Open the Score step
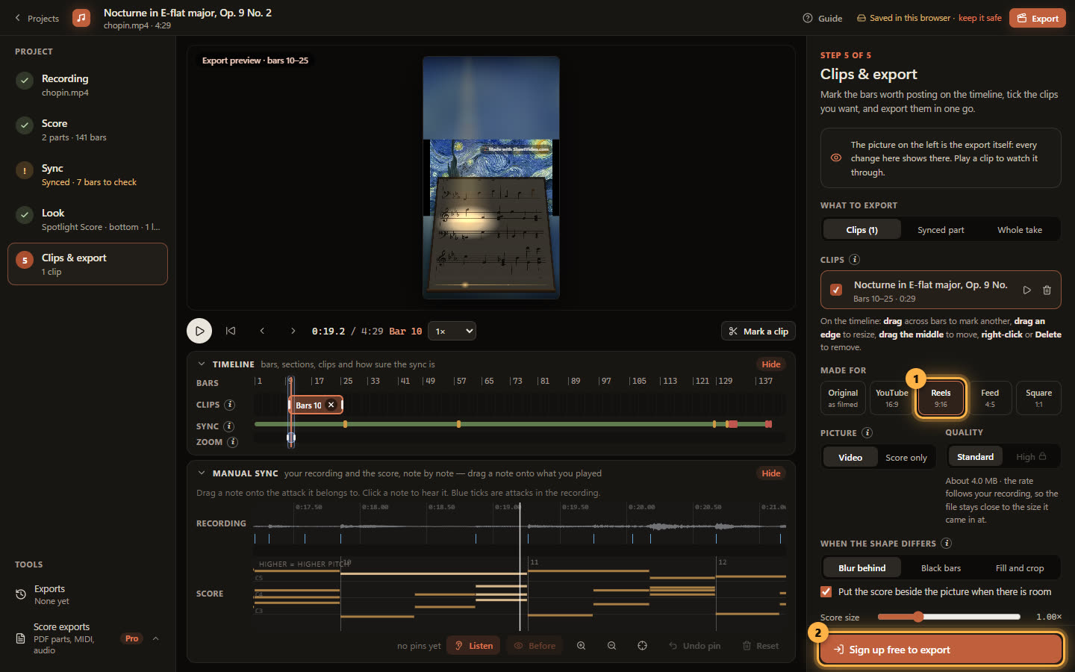The image size is (1075, 672). pos(87,130)
